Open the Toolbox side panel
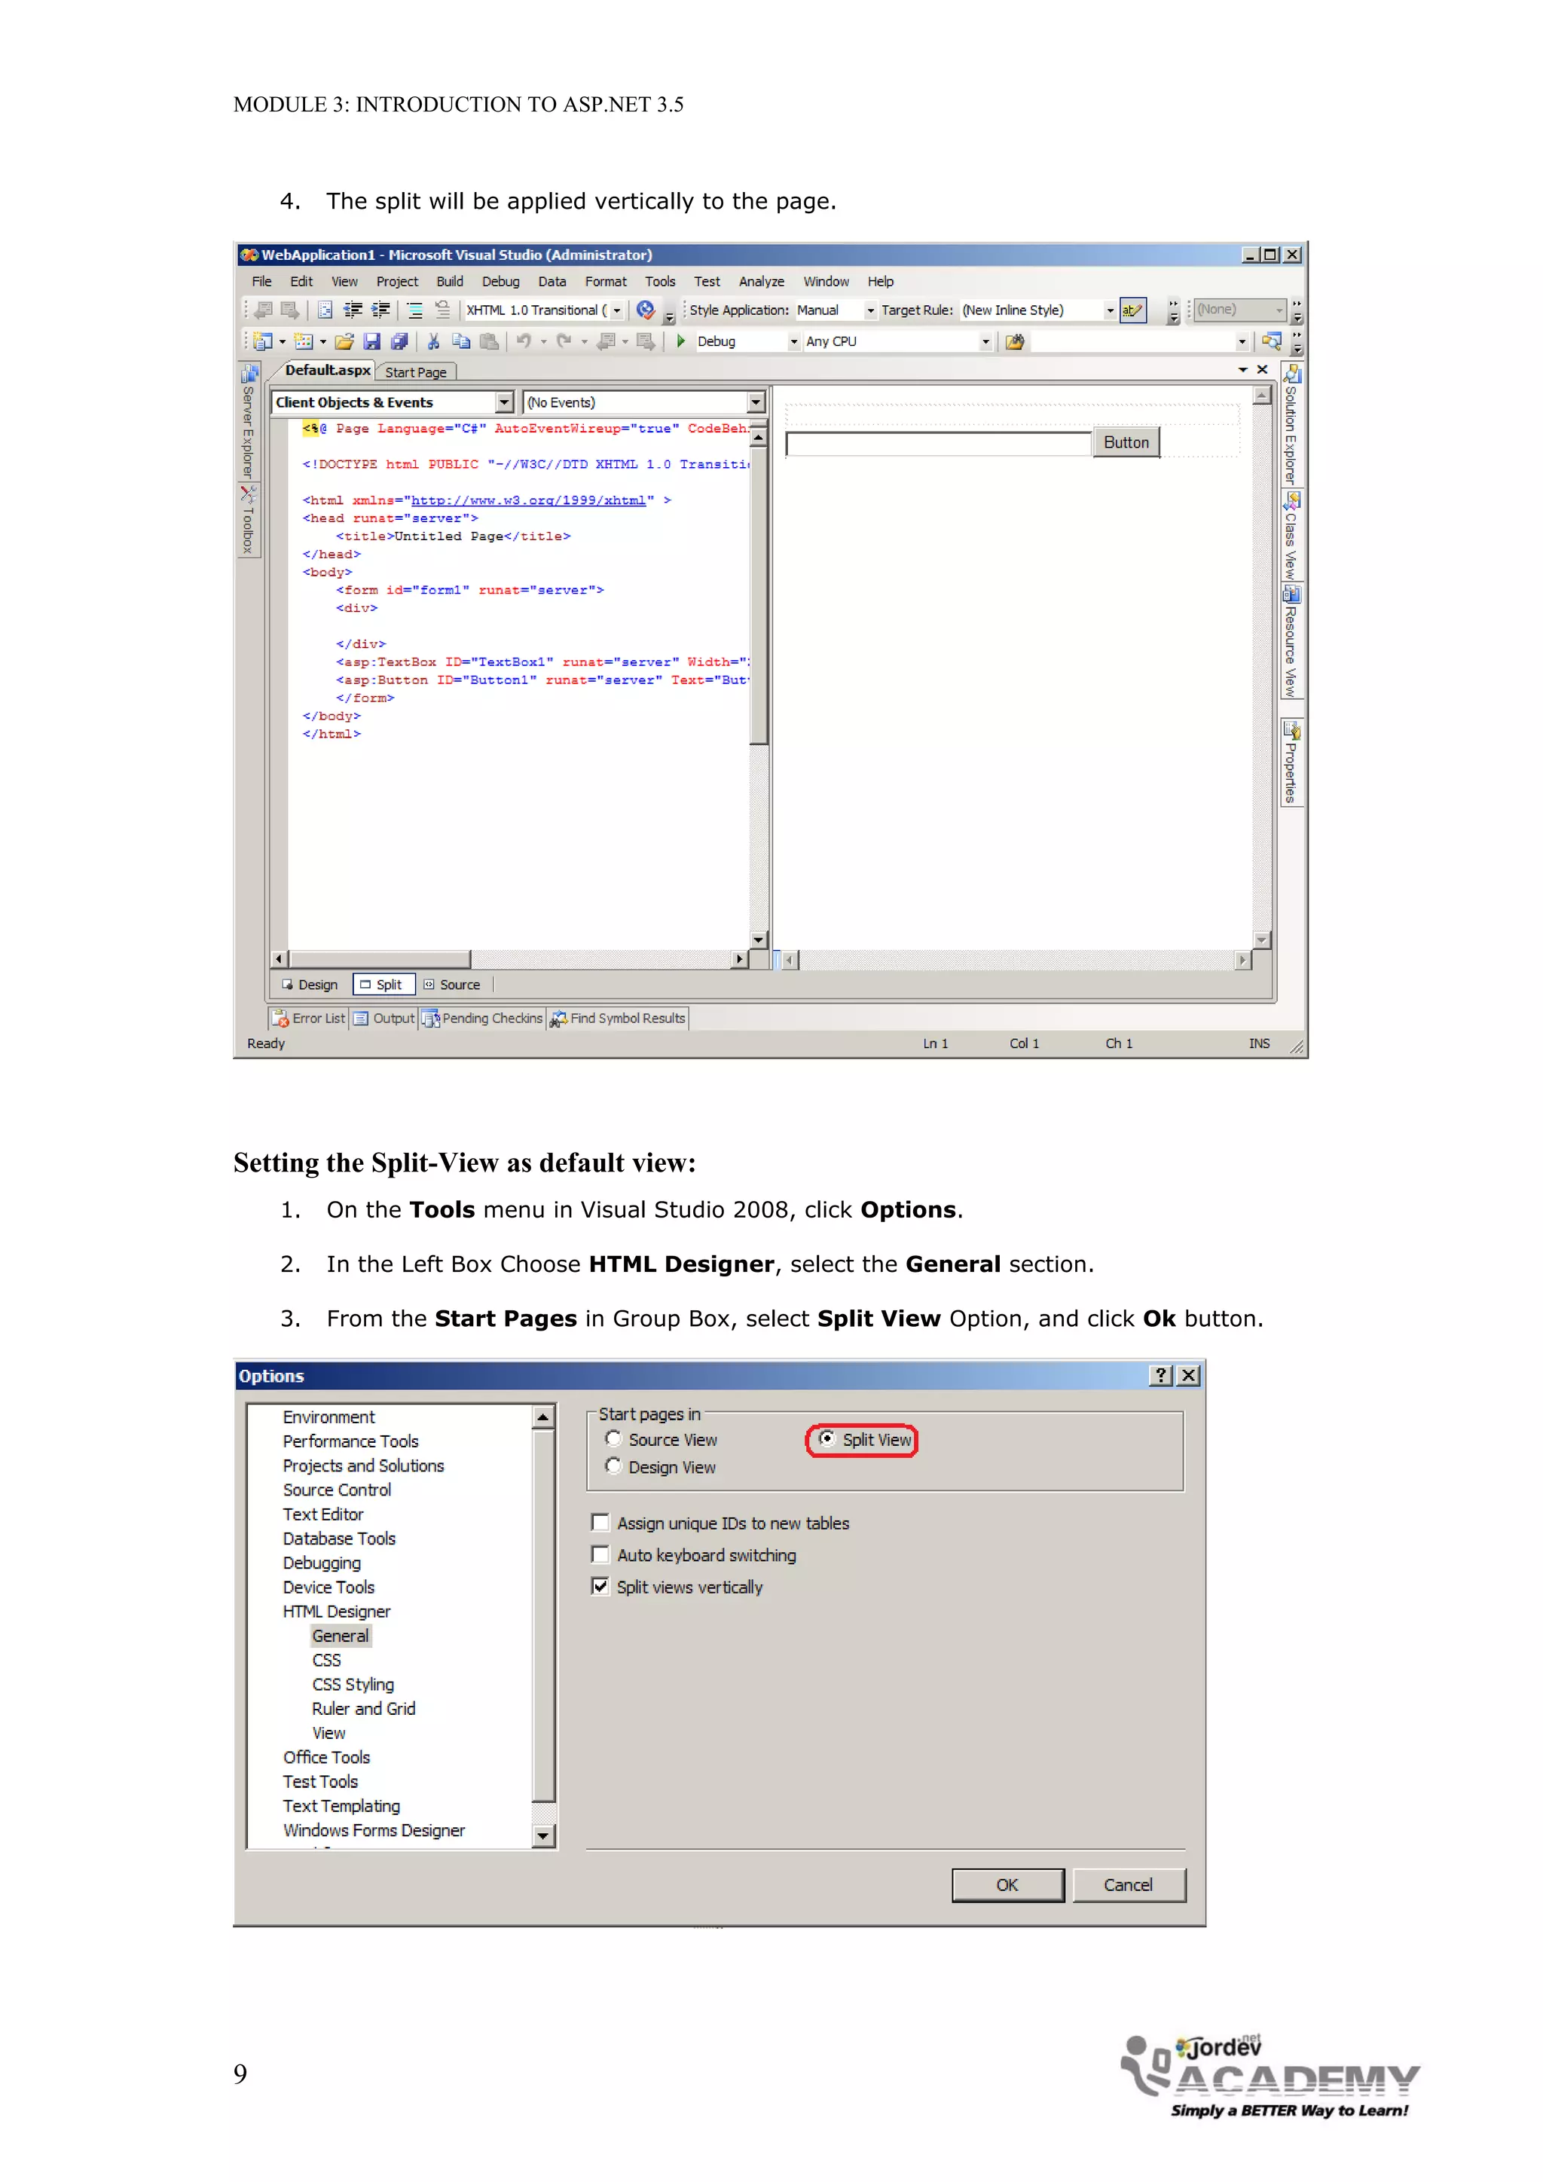This screenshot has height=2182, width=1543. click(x=248, y=521)
